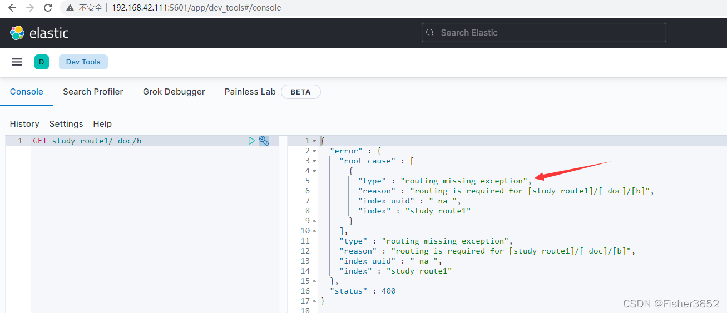Click "type" value on line 11
The height and width of the screenshot is (313, 727).
point(445,241)
